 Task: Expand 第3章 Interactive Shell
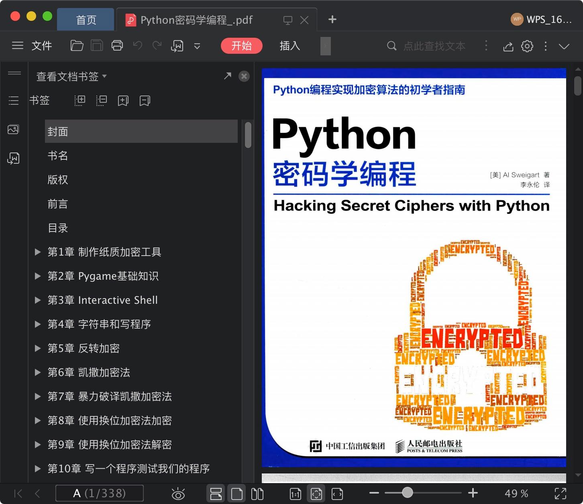pos(38,300)
